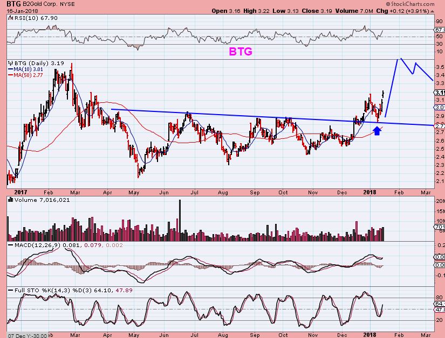This screenshot has height=338, width=445.
Task: Click the magenta BTG title text
Action: [x=241, y=52]
